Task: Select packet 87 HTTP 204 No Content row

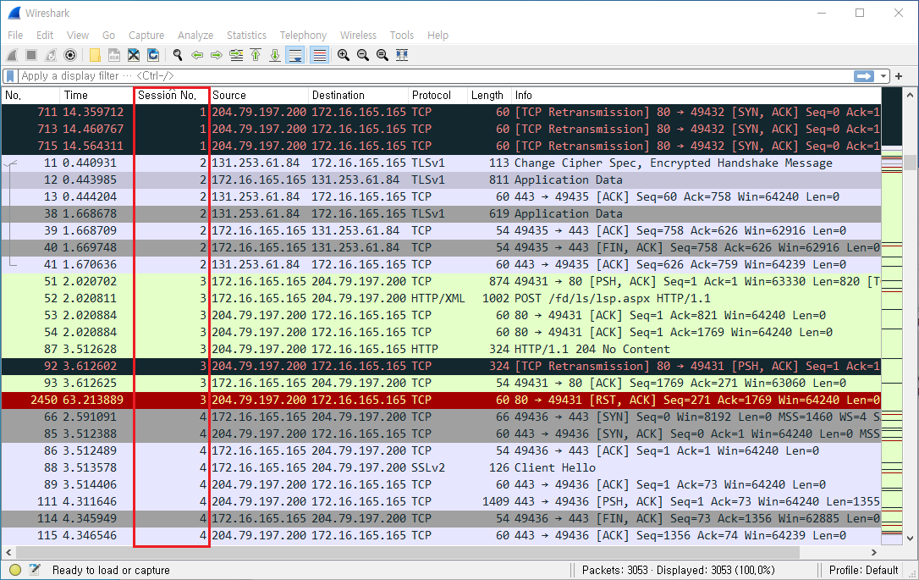Action: coord(441,350)
